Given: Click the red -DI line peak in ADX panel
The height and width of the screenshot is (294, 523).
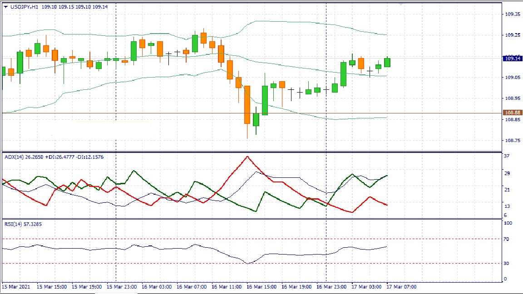Looking at the screenshot, I should pyautogui.click(x=247, y=157).
